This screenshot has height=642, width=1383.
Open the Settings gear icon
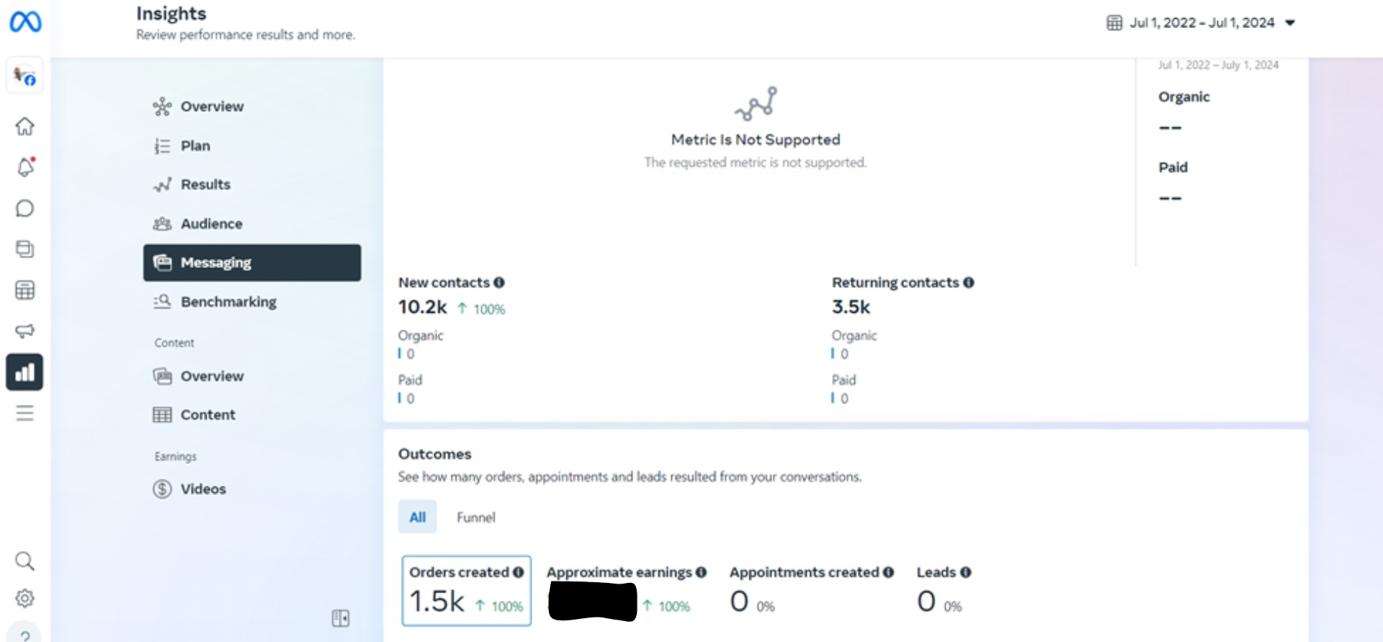(x=25, y=598)
